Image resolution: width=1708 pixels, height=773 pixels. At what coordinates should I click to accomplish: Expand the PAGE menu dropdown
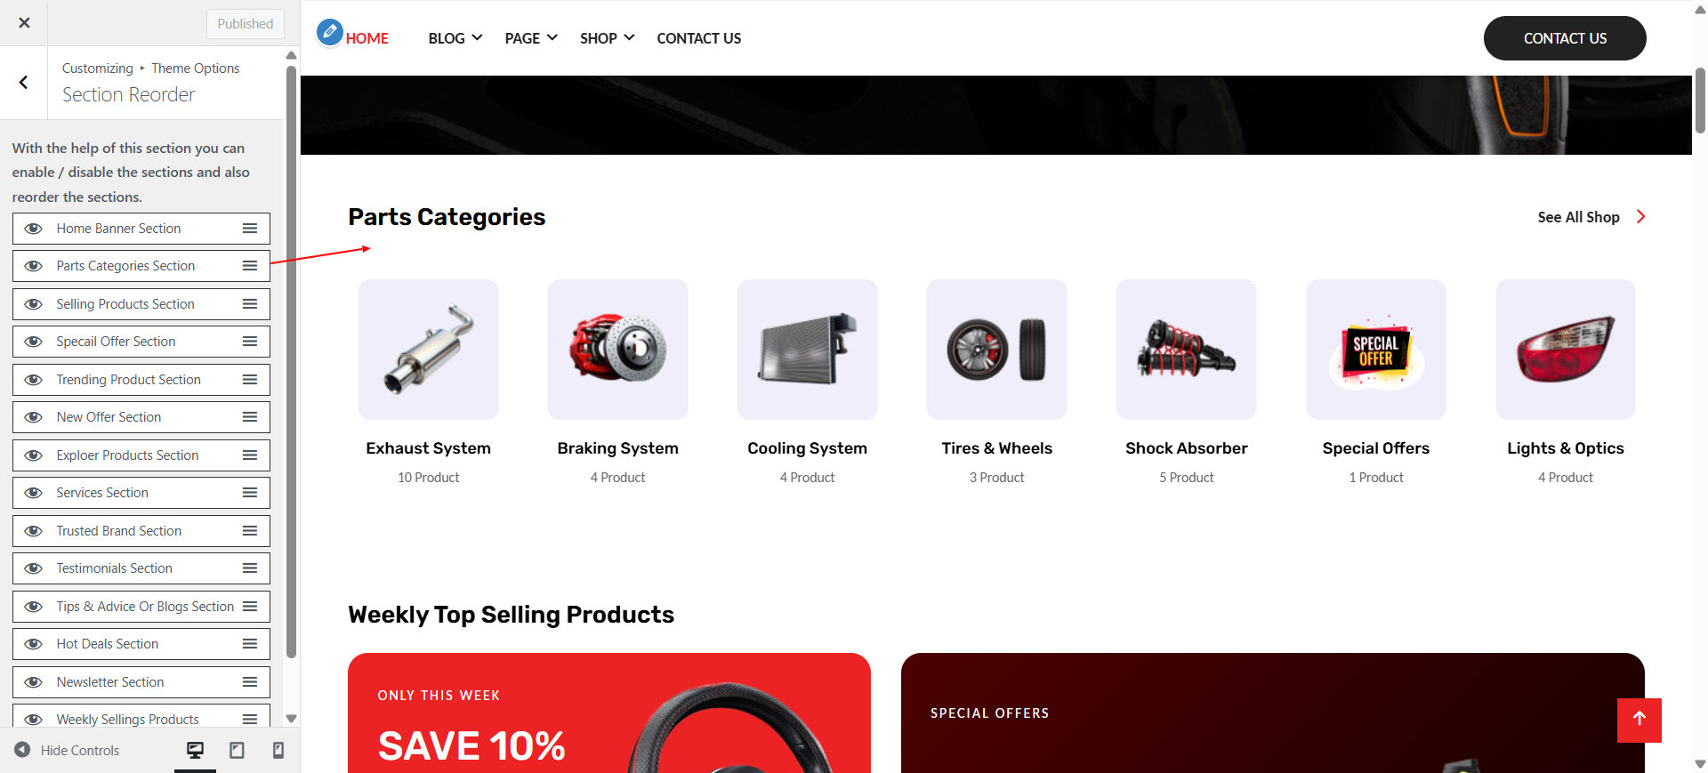pos(531,38)
